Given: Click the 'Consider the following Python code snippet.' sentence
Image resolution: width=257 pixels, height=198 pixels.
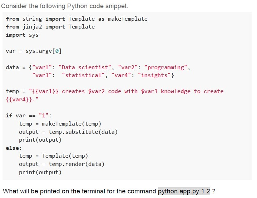Looking at the screenshot, I should pyautogui.click(x=65, y=6).
